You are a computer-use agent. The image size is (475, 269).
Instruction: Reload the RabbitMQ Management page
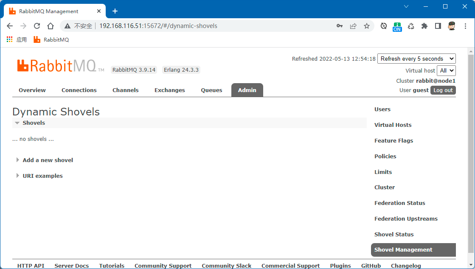pyautogui.click(x=37, y=26)
